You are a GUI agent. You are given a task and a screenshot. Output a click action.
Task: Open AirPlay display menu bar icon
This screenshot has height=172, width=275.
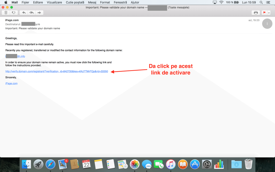click(x=215, y=2)
